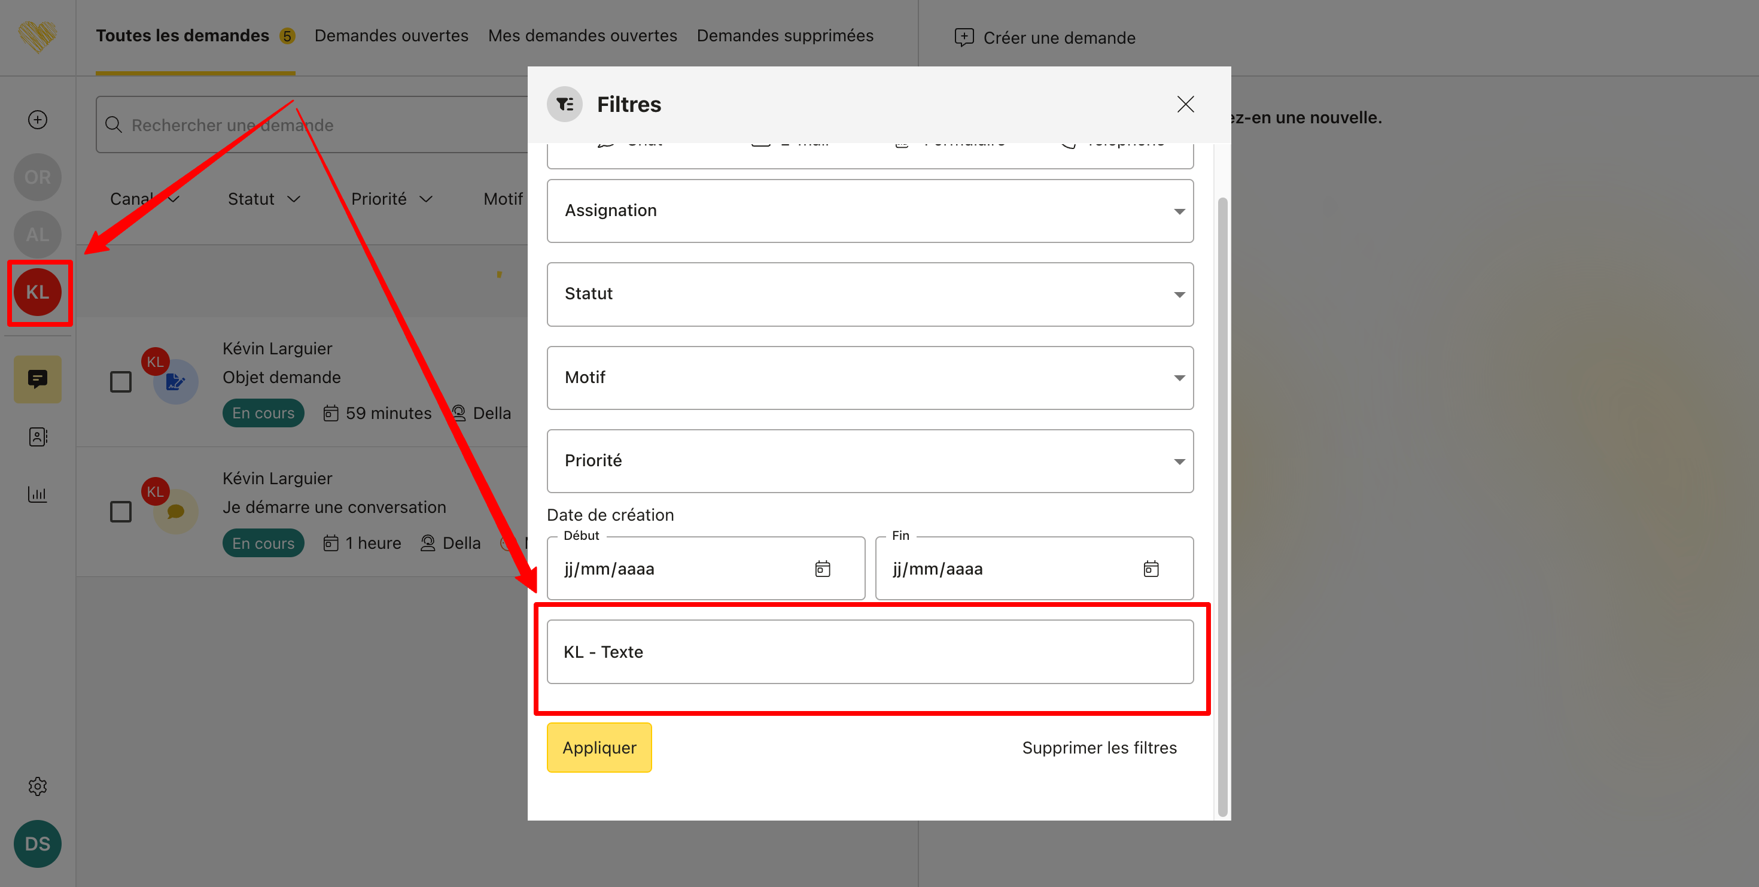Screen dimensions: 1759x887
Task: Expand the Assignation dropdown
Action: coord(870,211)
